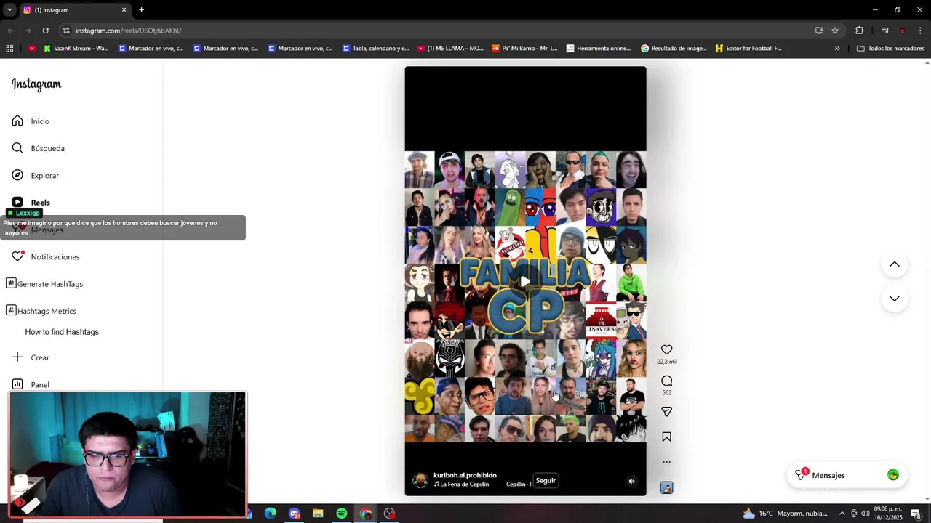Click kuriboh profile avatar
Viewport: 931px width, 523px height.
(420, 480)
